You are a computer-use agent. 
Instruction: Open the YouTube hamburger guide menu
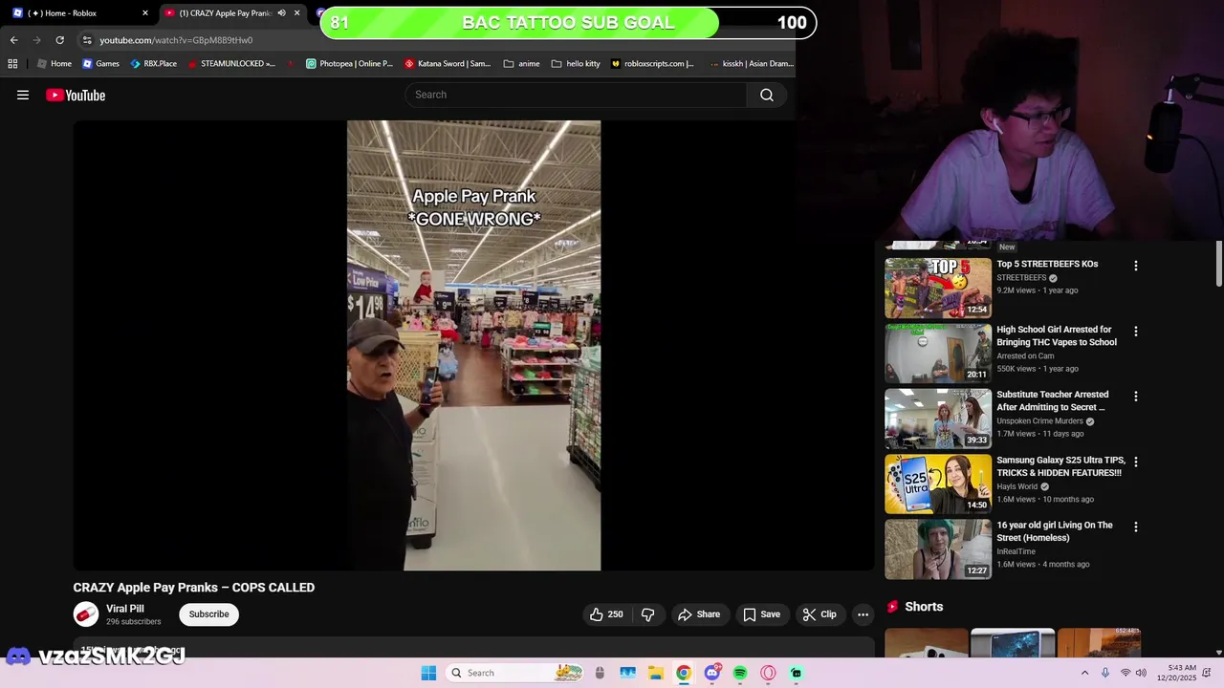[x=23, y=95]
